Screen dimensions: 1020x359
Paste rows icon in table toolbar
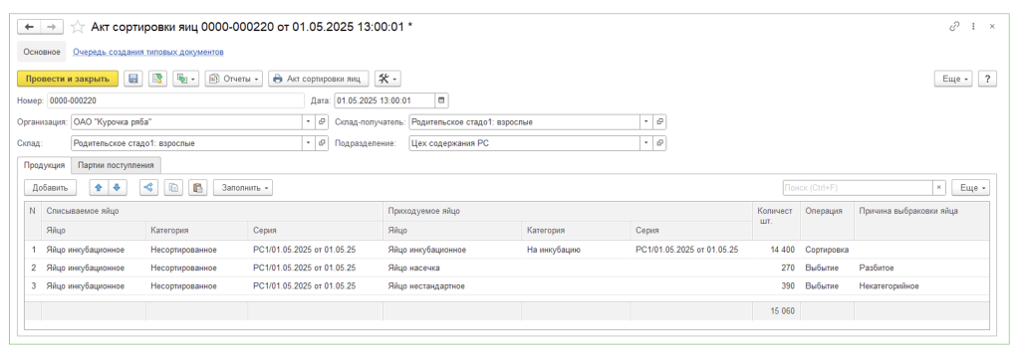[x=198, y=188]
